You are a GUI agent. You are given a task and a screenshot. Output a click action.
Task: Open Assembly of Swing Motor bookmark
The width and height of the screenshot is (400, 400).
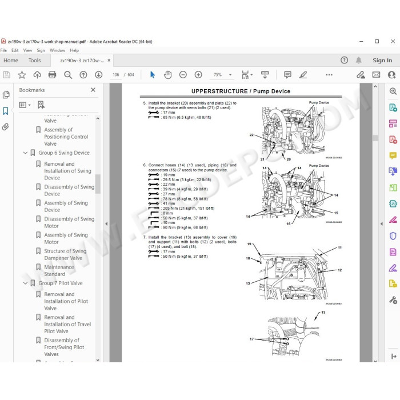66,238
